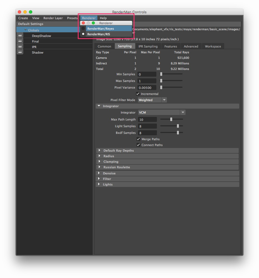Open the Create menu

tap(23, 18)
